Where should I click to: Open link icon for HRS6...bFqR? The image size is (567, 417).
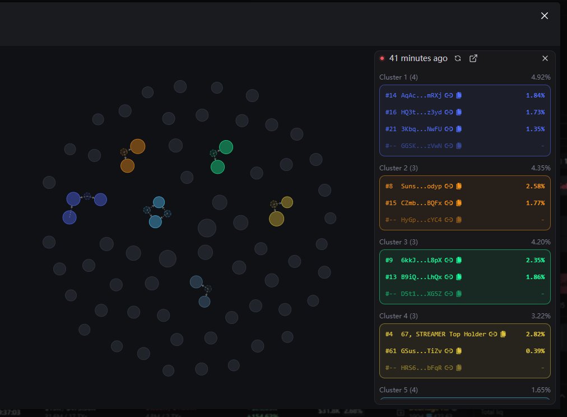pos(449,368)
